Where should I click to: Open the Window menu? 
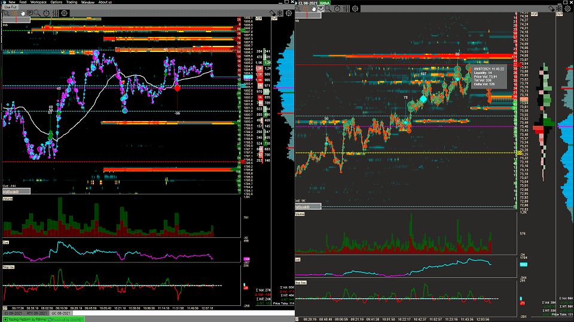[x=87, y=2]
